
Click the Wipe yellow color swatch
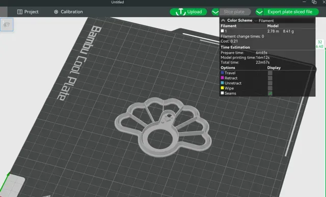point(222,88)
